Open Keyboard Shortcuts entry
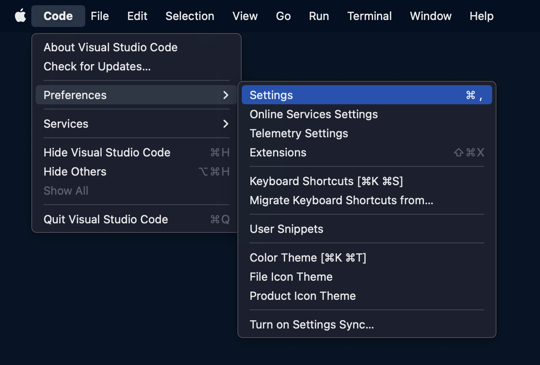 pos(367,181)
